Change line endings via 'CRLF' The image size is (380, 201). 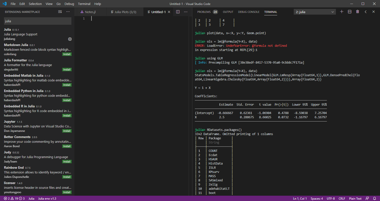click(x=342, y=198)
